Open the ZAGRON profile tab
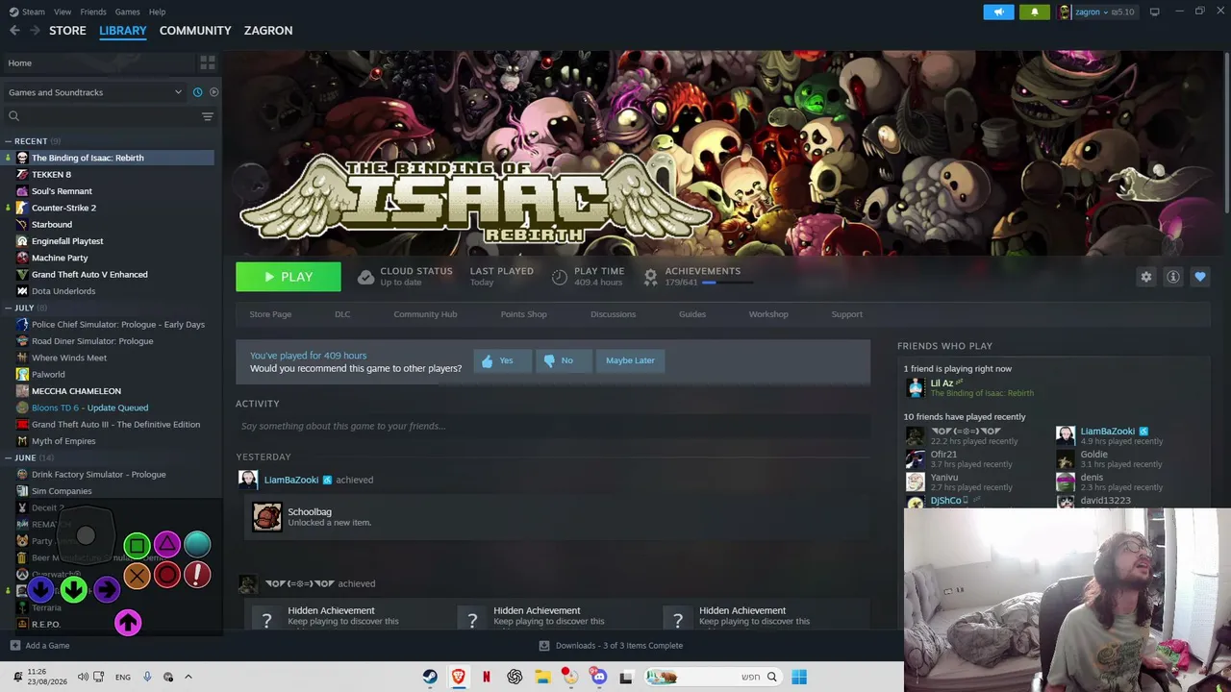The height and width of the screenshot is (692, 1231). [268, 31]
